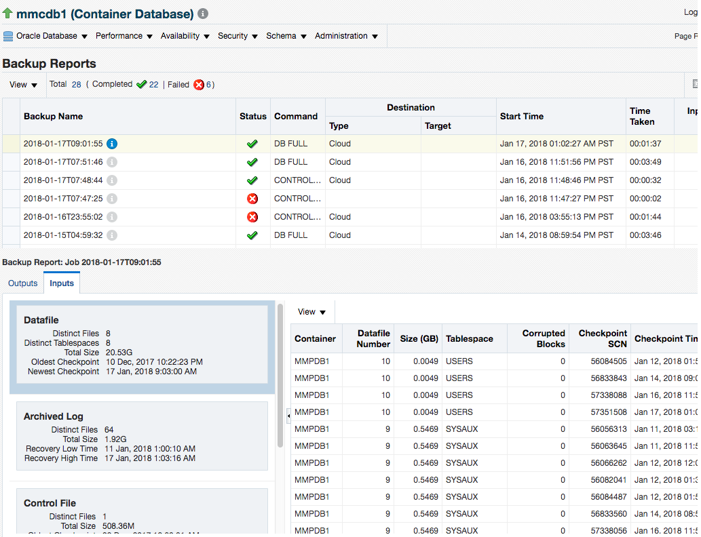The image size is (701, 537).
Task: Click the info icon beside mmcdb1 title
Action: (203, 14)
